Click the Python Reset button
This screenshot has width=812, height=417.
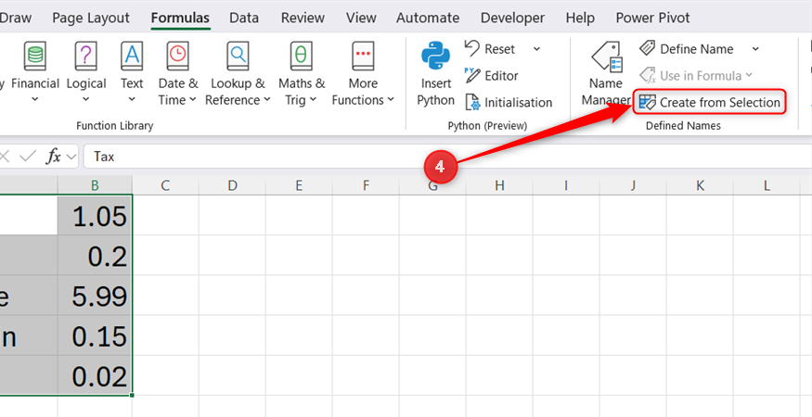coord(489,49)
